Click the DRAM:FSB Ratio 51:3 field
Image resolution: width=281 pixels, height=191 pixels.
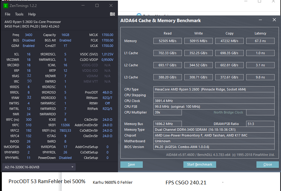click(260, 124)
